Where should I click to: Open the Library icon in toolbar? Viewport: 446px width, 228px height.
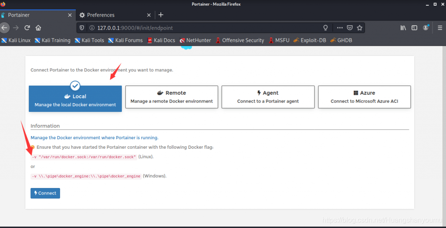pos(403,28)
